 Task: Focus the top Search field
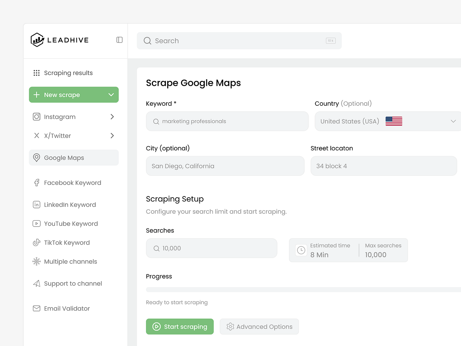click(239, 41)
